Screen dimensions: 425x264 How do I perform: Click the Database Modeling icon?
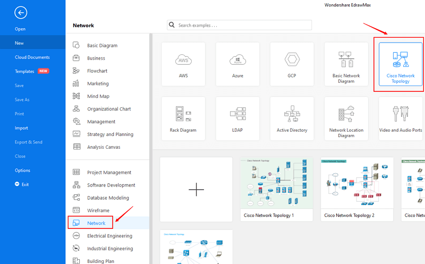76,197
